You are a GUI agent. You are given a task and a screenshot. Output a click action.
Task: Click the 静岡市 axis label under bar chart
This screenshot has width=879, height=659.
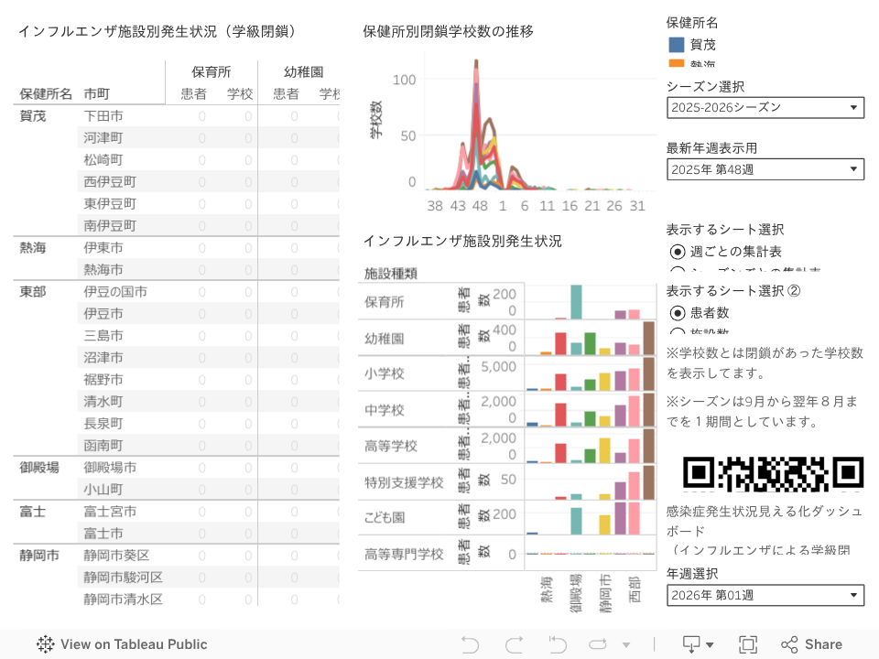[605, 593]
